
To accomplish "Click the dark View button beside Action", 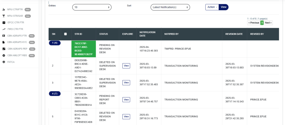I will coord(224,7).
